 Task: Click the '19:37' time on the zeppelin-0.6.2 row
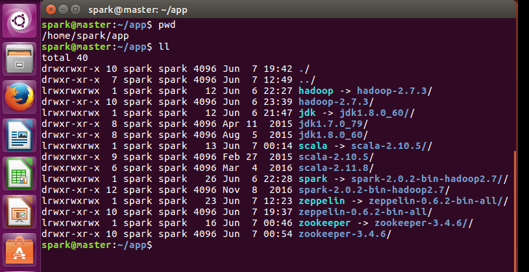tap(278, 212)
